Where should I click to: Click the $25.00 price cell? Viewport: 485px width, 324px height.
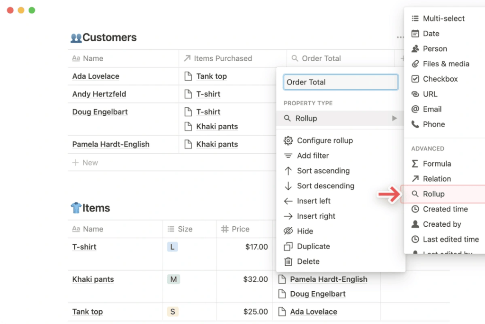244,312
